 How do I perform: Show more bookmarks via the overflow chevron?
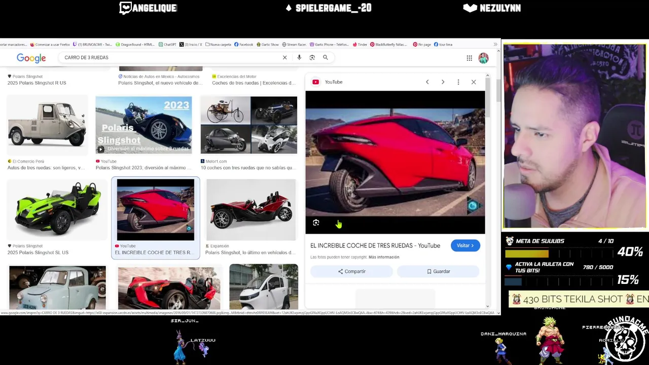[x=495, y=44]
